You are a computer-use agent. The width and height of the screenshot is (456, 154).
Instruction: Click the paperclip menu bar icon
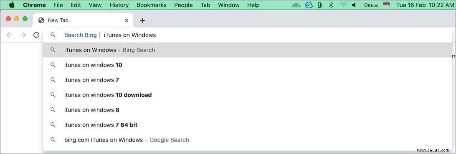click(319, 5)
